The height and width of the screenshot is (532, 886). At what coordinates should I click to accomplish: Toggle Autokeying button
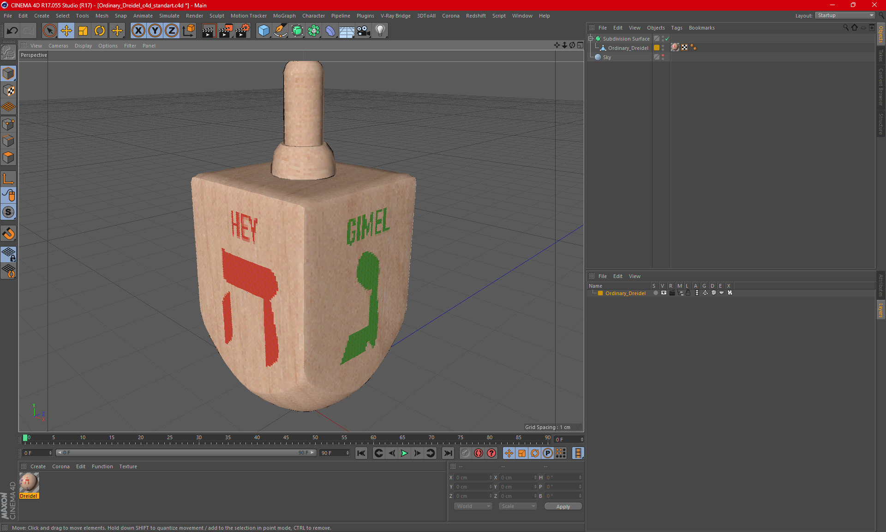[x=479, y=453]
